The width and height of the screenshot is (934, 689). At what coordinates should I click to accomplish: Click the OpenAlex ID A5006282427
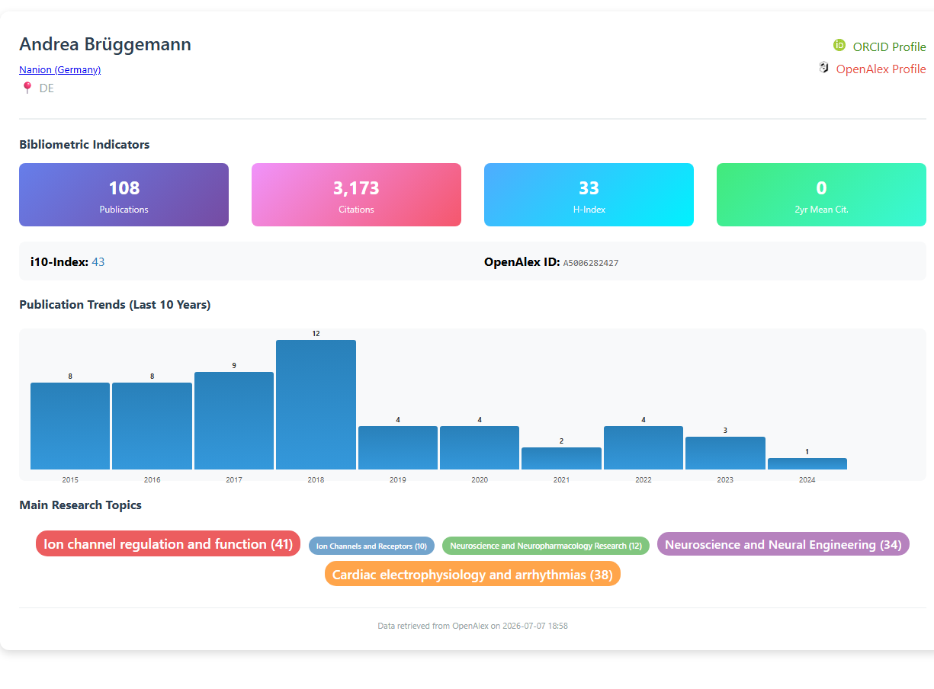pos(591,263)
